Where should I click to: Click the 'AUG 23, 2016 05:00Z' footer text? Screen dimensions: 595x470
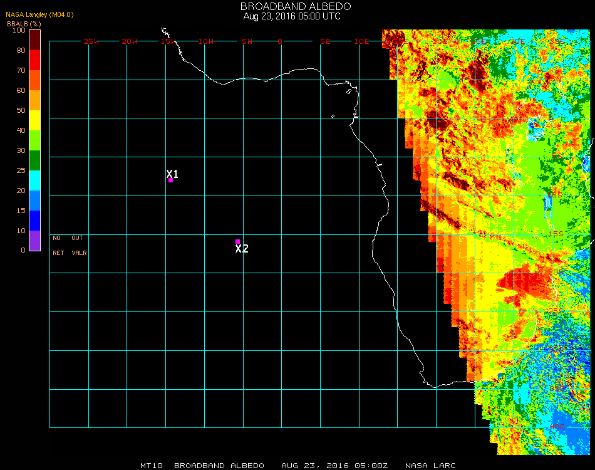click(334, 466)
